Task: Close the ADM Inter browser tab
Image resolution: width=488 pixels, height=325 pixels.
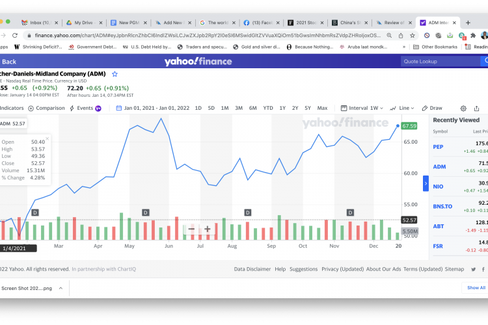Action: pos(454,23)
